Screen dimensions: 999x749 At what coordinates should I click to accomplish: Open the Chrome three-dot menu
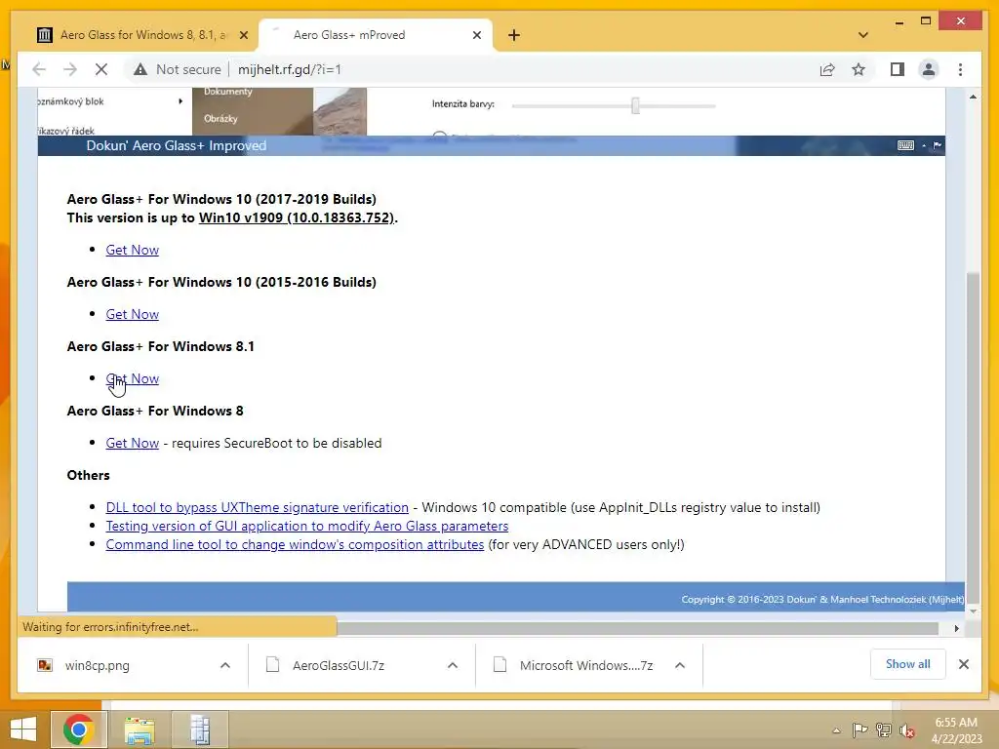click(x=960, y=69)
